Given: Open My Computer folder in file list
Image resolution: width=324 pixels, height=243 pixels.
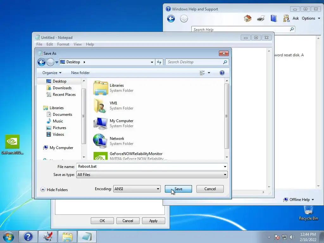Looking at the screenshot, I should (x=113, y=123).
